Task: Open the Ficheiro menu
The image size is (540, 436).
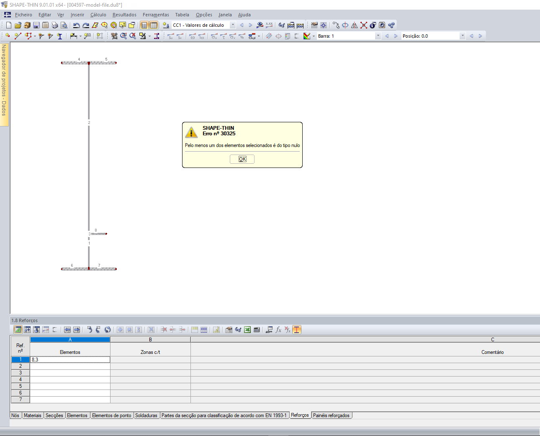Action: pyautogui.click(x=23, y=15)
